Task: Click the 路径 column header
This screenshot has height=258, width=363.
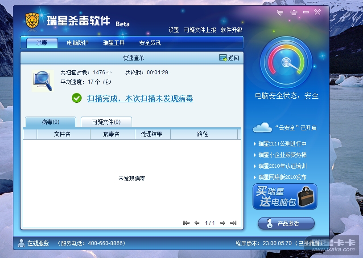Action: coord(204,134)
